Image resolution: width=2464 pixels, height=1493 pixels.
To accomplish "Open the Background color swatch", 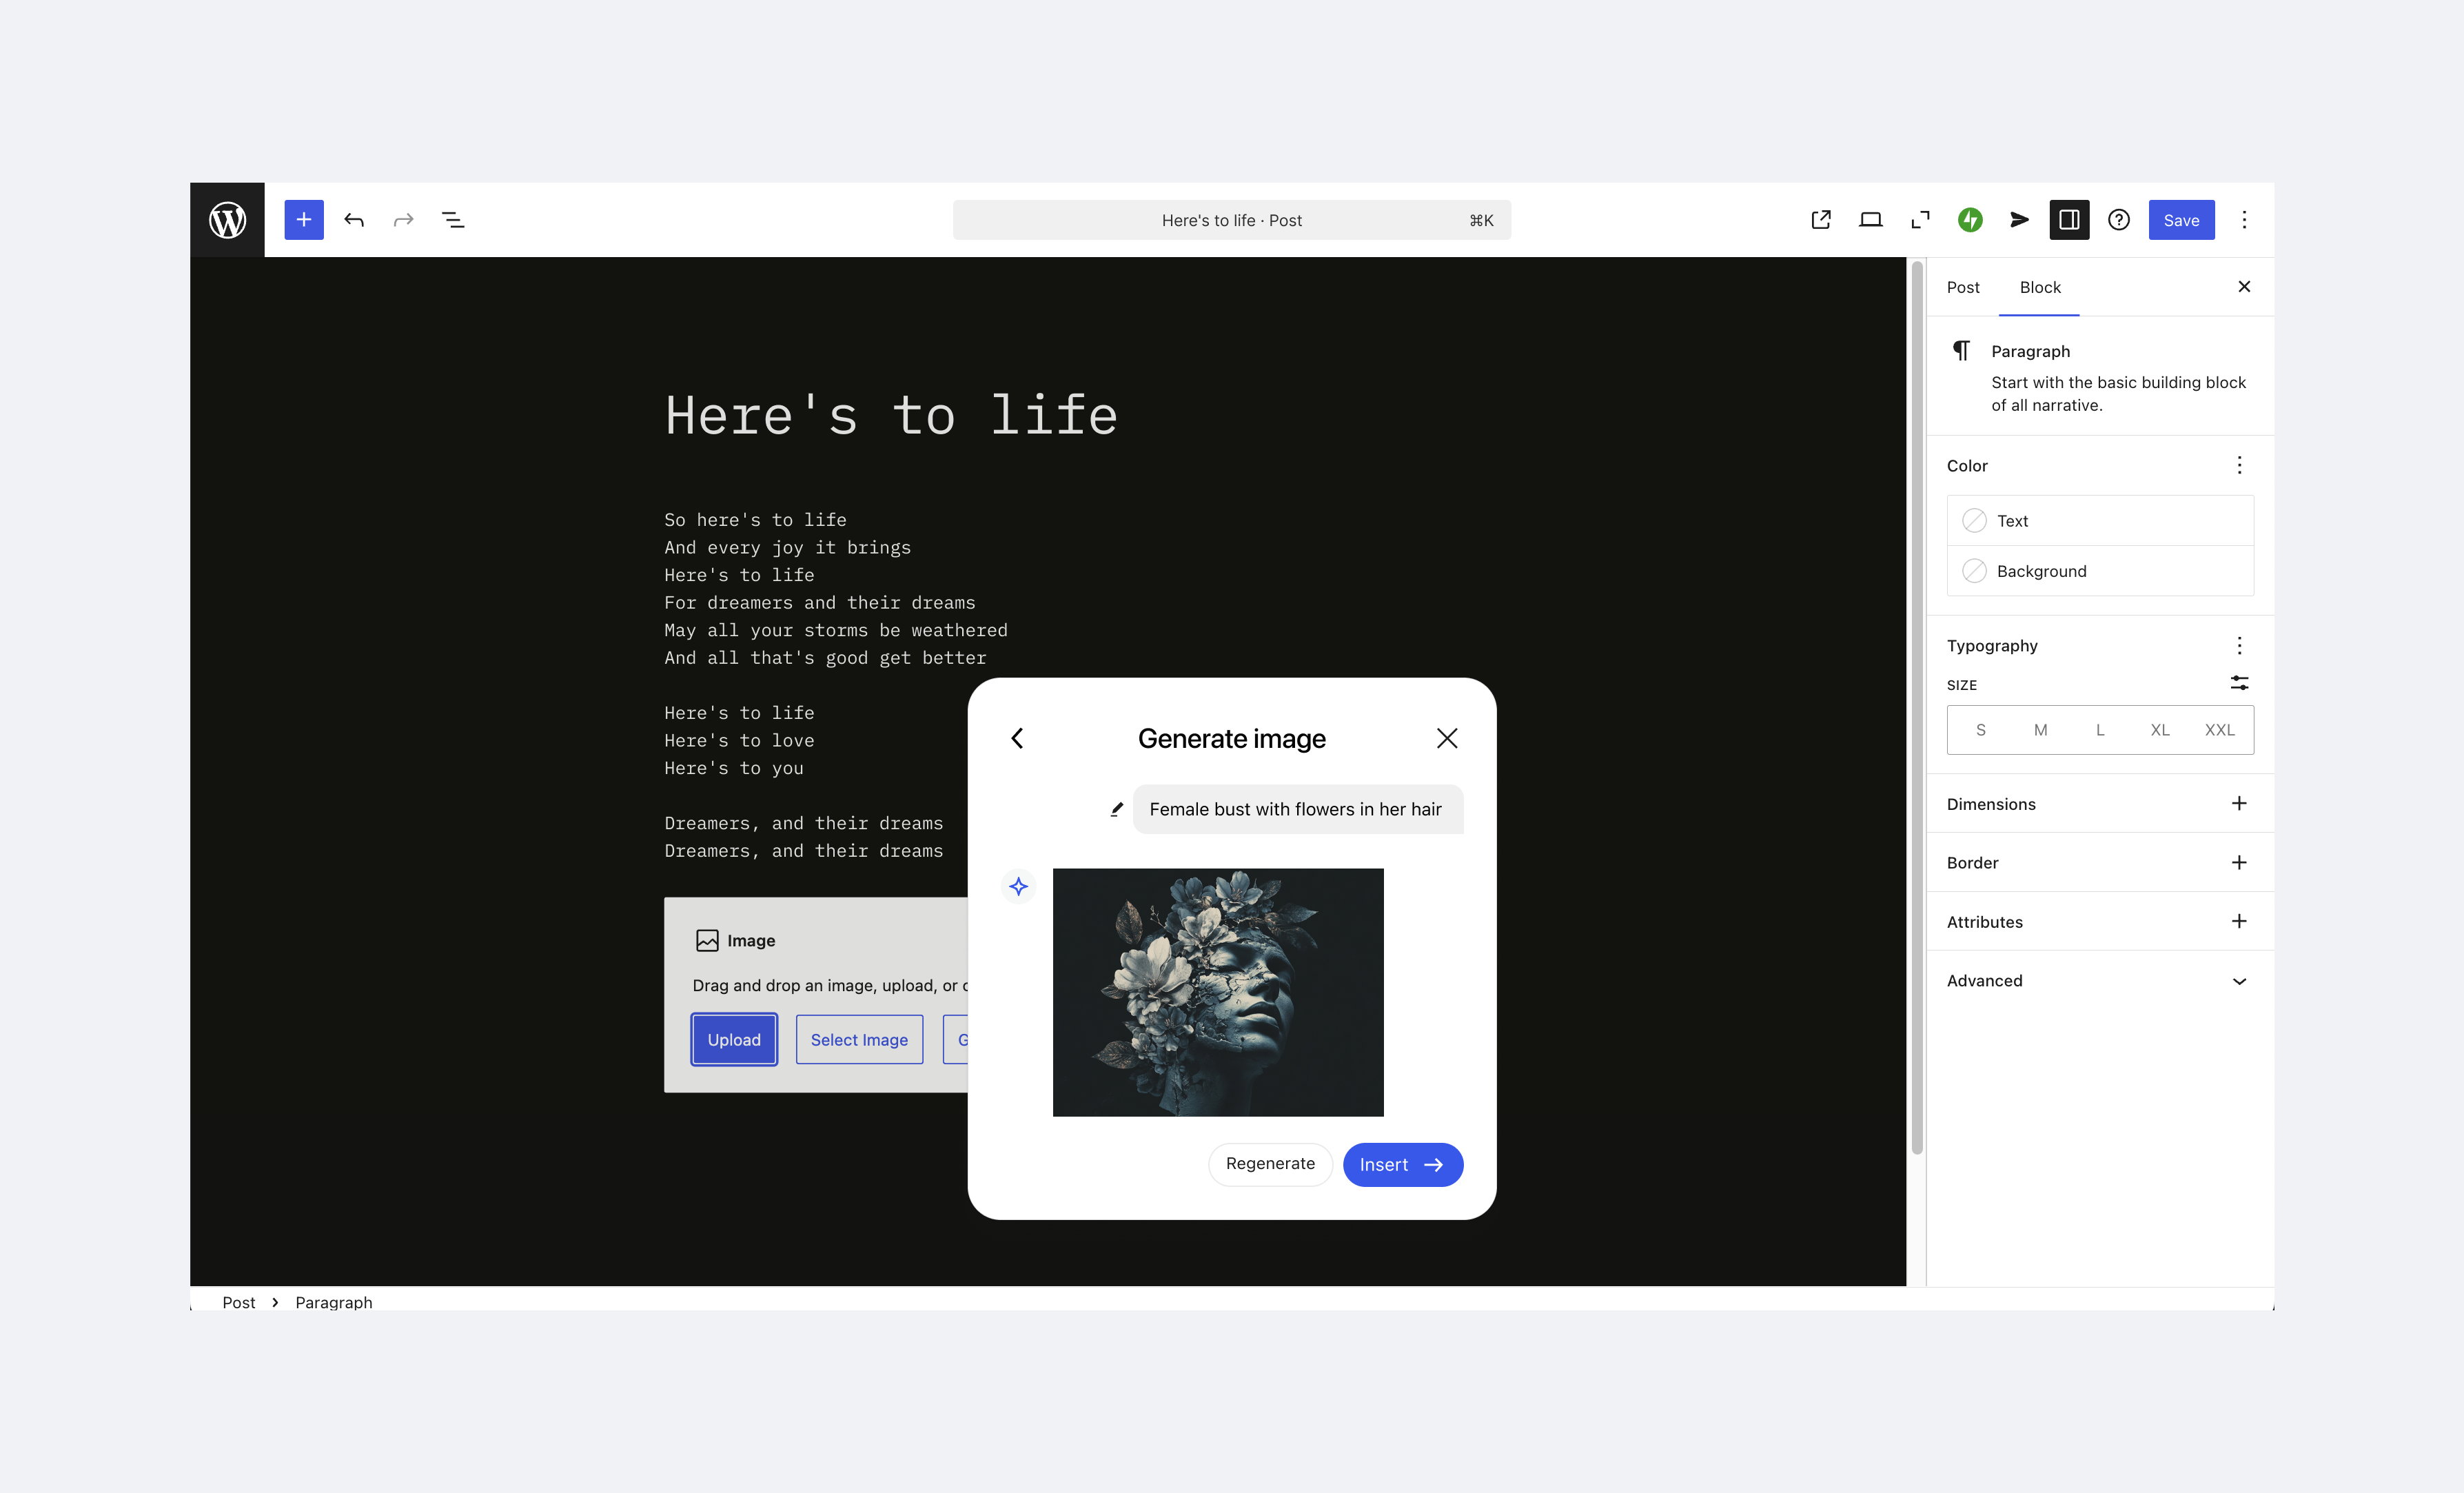I will tap(1974, 571).
